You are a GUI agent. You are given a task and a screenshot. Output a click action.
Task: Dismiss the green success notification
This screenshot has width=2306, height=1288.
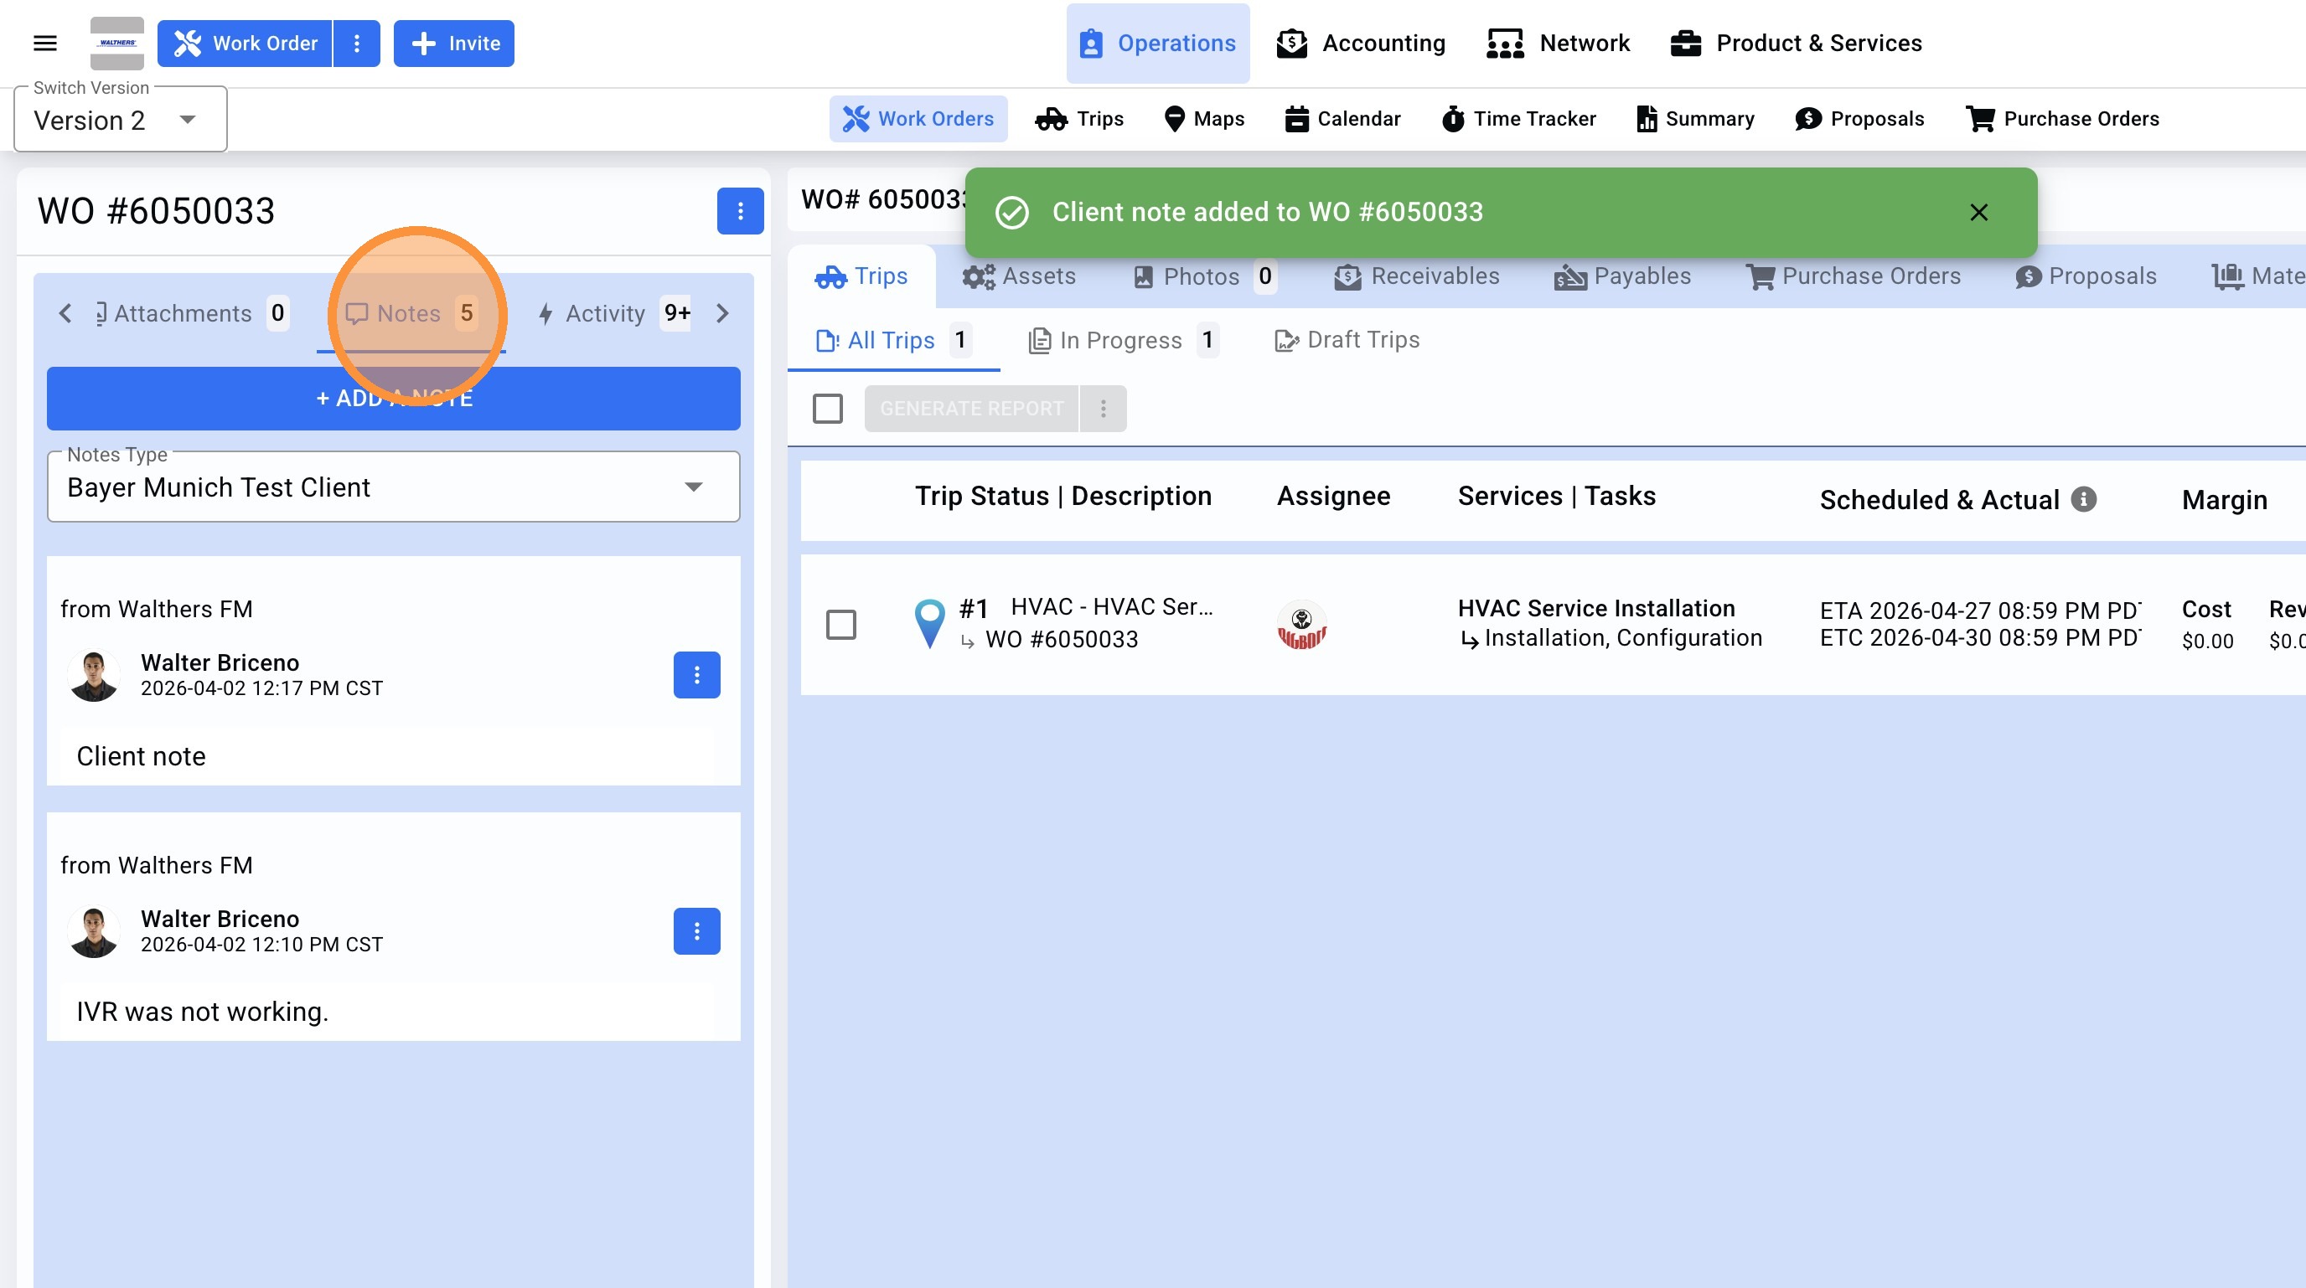click(1978, 212)
